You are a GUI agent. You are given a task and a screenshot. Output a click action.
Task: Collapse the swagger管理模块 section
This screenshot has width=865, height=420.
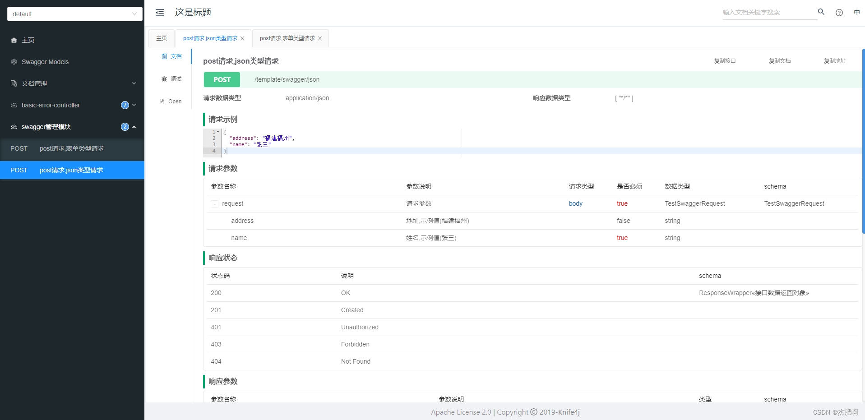click(x=134, y=127)
